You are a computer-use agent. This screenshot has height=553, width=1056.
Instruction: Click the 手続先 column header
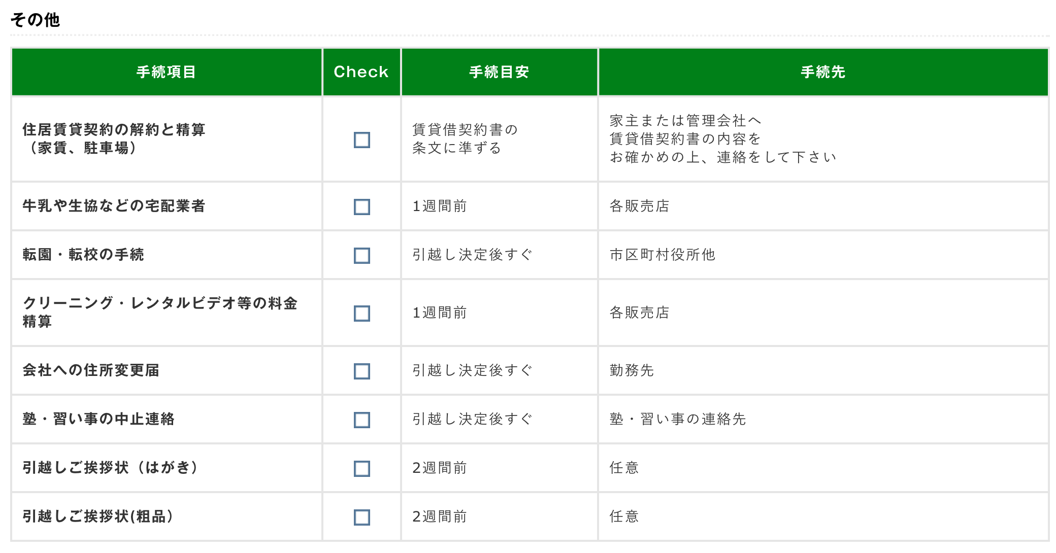pos(823,72)
